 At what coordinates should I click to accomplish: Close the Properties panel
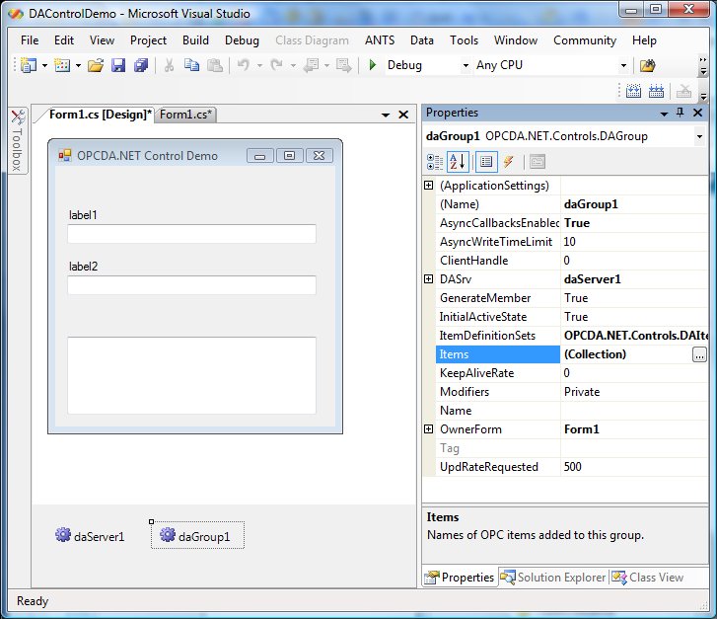[x=697, y=113]
